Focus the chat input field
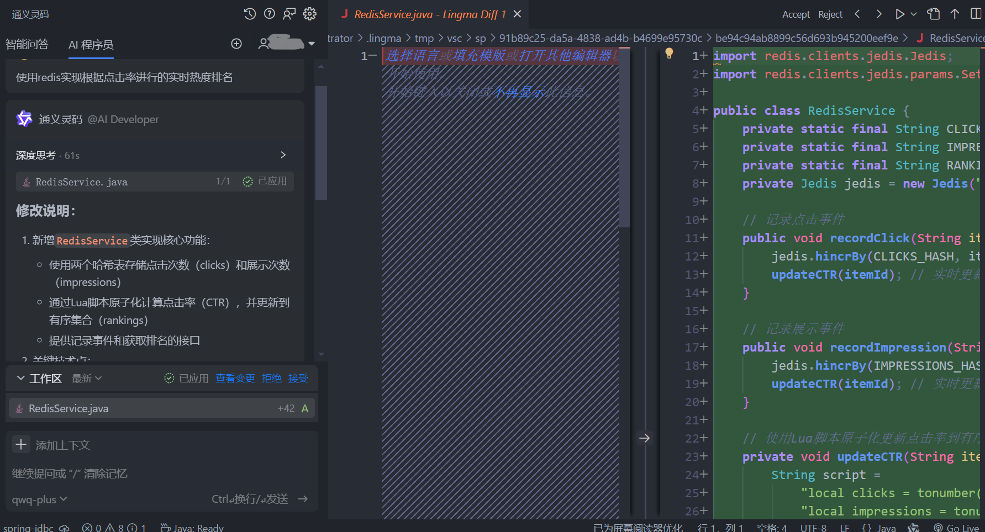This screenshot has width=985, height=532. (x=161, y=474)
